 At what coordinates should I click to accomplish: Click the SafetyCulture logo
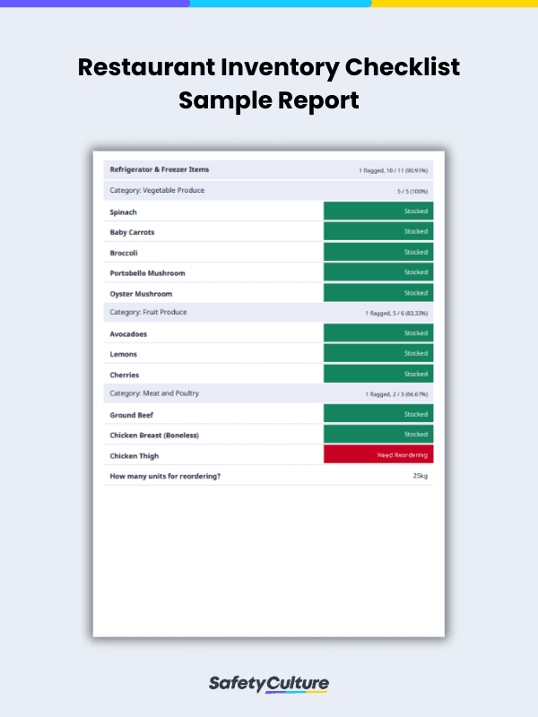tap(269, 684)
